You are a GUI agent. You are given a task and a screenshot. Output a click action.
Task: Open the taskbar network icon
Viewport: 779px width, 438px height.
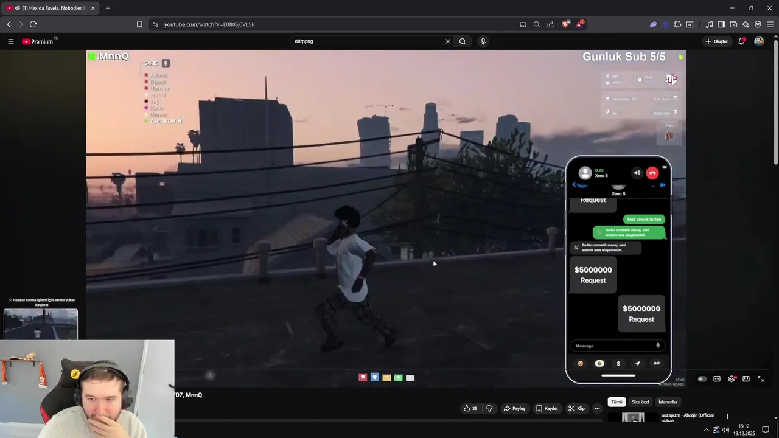(716, 430)
